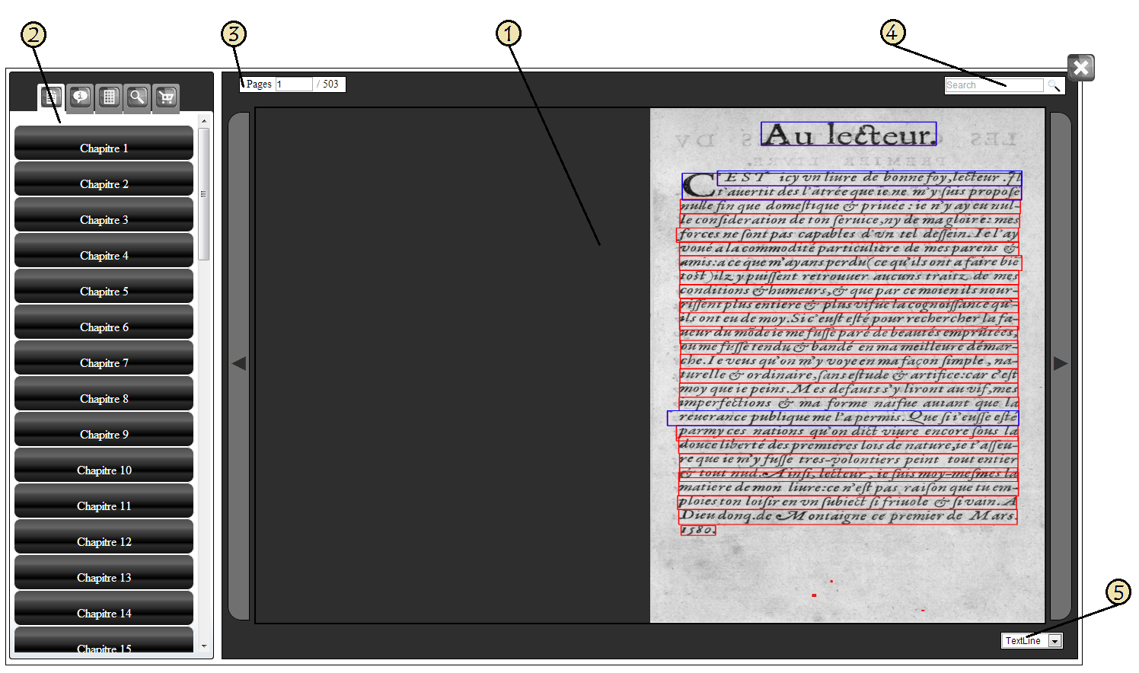Open the information speech bubble tab
This screenshot has width=1139, height=673.
pyautogui.click(x=80, y=97)
